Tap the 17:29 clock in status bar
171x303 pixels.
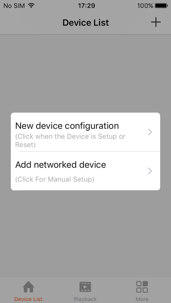point(86,6)
